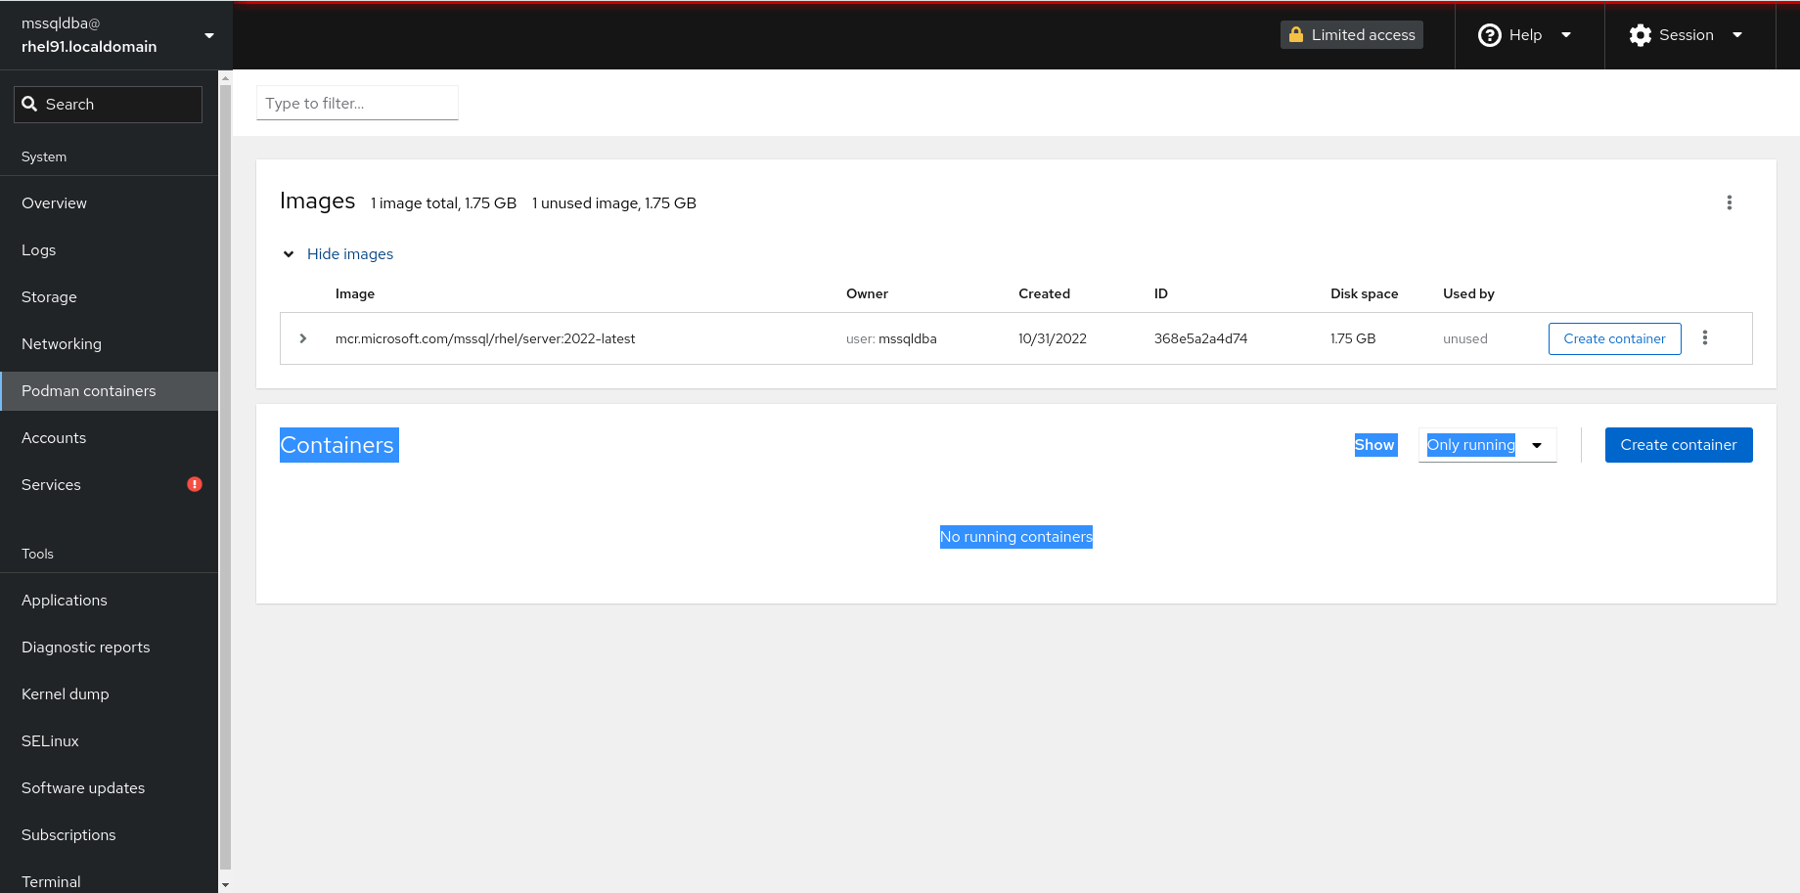The image size is (1800, 893).
Task: Expand the Help menu caret
Action: 1566,35
